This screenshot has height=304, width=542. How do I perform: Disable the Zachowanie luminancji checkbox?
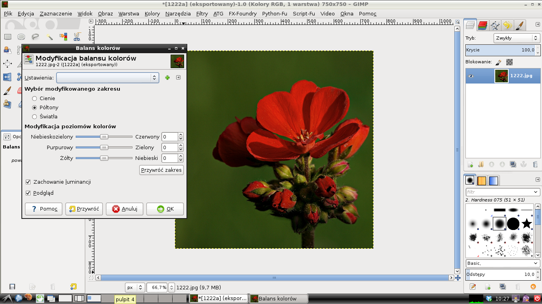coord(28,182)
